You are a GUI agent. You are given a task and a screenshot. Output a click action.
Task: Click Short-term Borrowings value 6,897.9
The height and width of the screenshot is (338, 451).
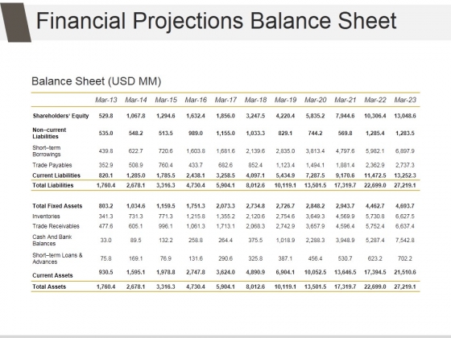[x=405, y=151]
